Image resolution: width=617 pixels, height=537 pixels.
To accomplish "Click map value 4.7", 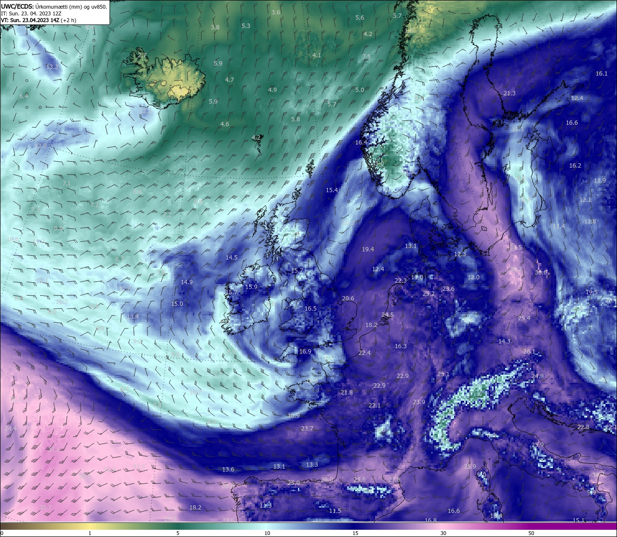I will pos(229,79).
